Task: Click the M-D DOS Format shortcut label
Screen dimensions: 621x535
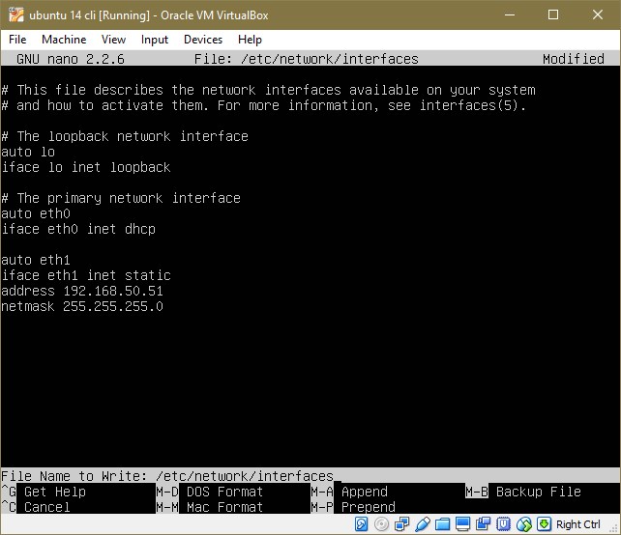Action: pyautogui.click(x=209, y=492)
